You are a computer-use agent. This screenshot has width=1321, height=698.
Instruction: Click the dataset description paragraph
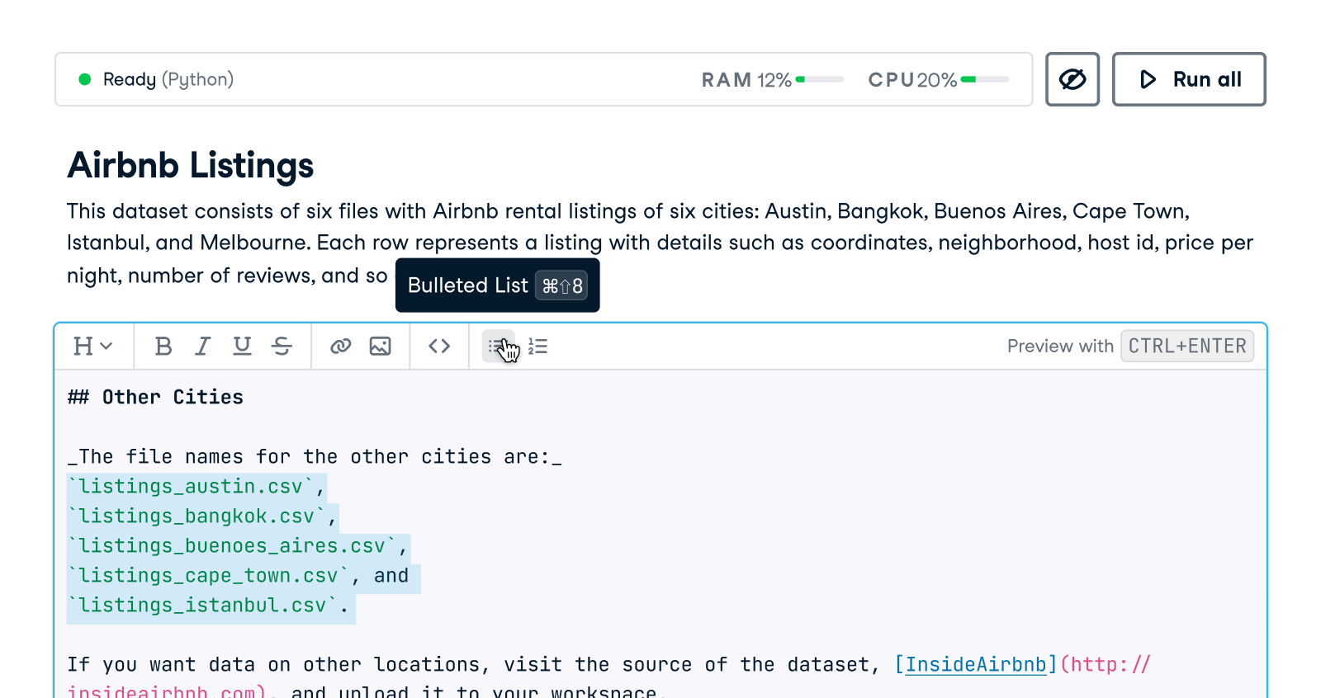660,243
